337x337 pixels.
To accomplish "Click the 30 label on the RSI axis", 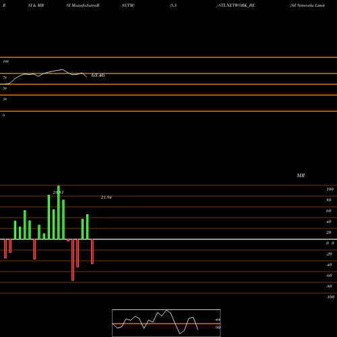I will pos(5,99).
